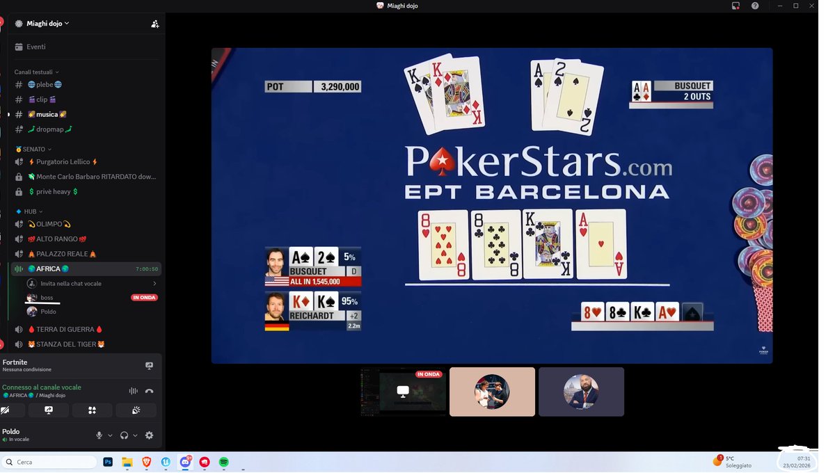The width and height of the screenshot is (835, 473).
Task: Click the Cerca taskbar search box
Action: point(49,462)
